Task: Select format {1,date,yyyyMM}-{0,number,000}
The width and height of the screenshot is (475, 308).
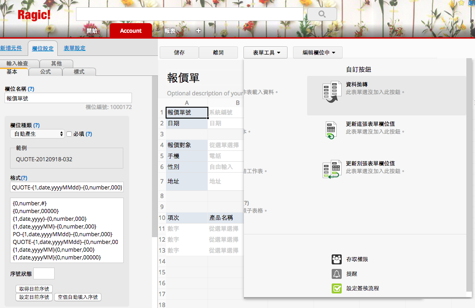Action: pos(55,227)
